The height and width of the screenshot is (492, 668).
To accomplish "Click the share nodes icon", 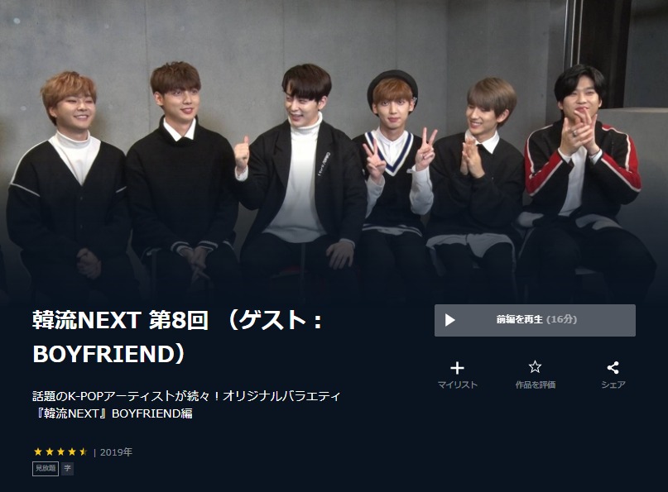I will (x=613, y=368).
